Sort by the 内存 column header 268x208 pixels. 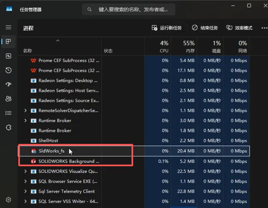(184, 46)
